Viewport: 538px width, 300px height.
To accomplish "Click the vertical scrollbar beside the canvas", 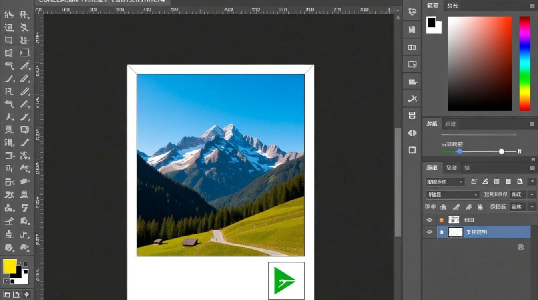I will (x=397, y=182).
